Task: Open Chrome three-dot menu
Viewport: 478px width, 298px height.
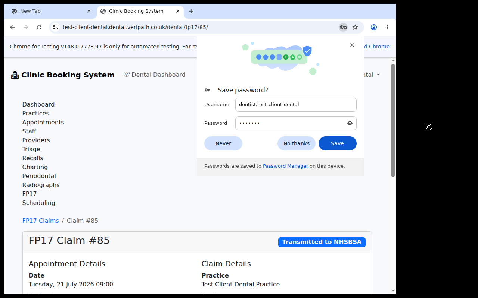Action: coord(387,27)
